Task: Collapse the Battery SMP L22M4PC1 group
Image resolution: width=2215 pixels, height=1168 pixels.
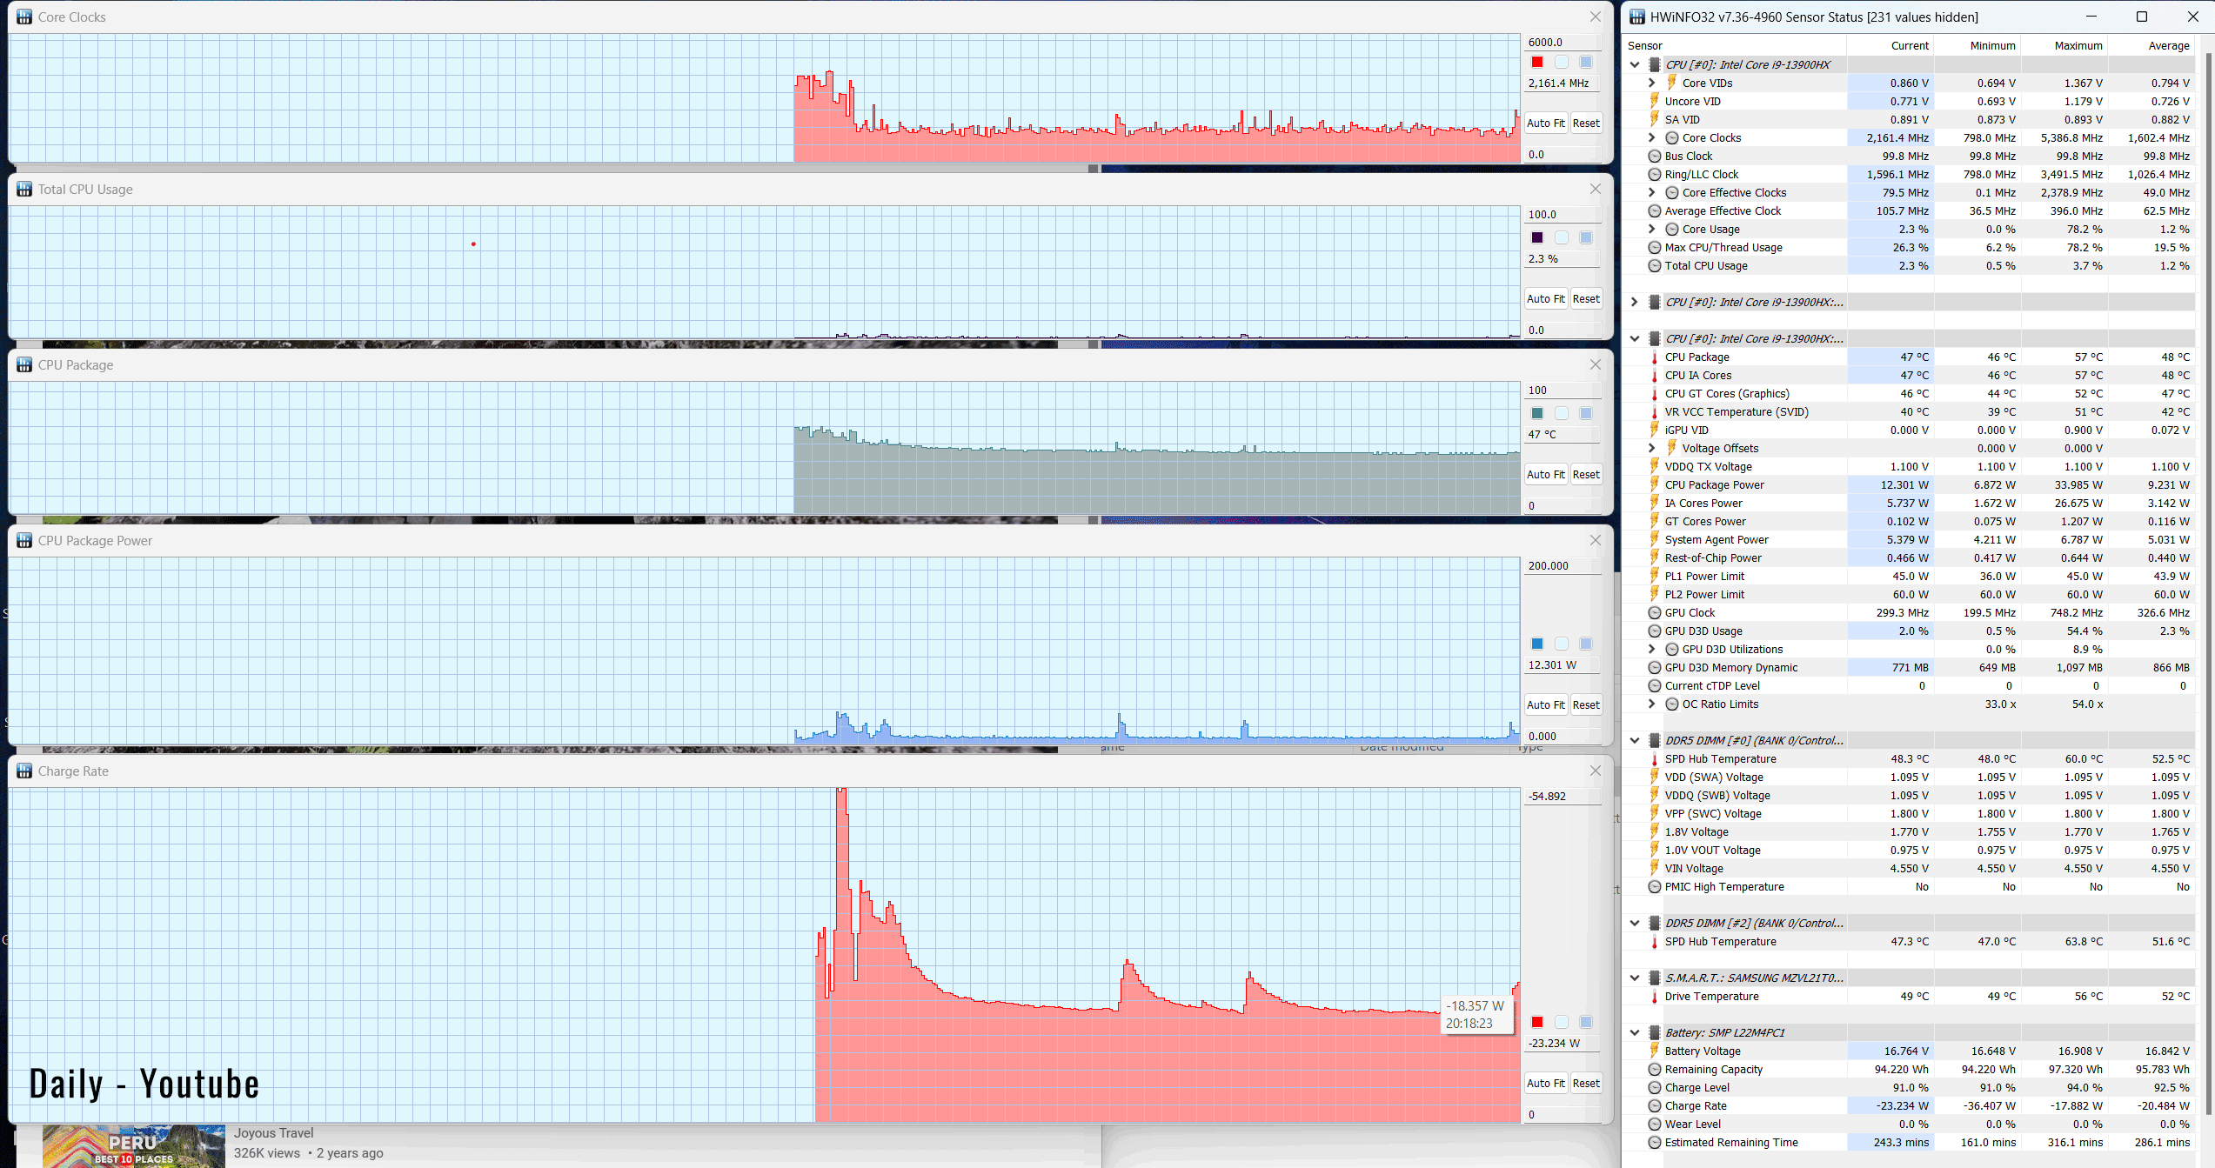Action: coord(1635,1032)
